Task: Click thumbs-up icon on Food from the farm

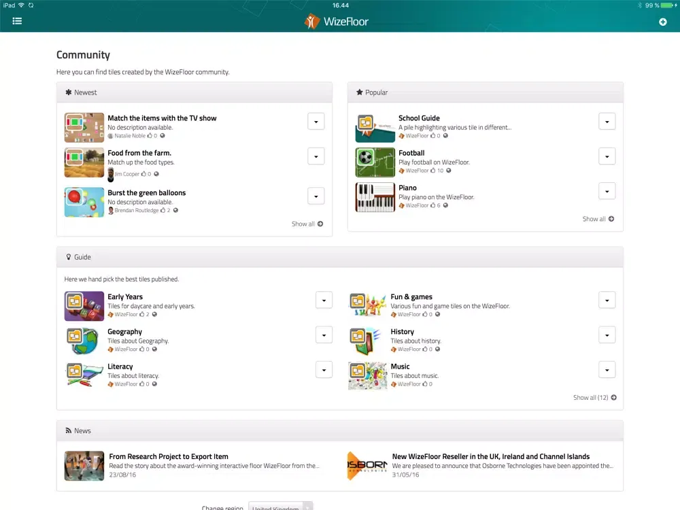Action: [143, 174]
